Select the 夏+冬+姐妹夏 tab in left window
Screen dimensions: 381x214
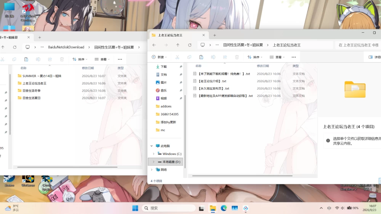[x=16, y=37]
